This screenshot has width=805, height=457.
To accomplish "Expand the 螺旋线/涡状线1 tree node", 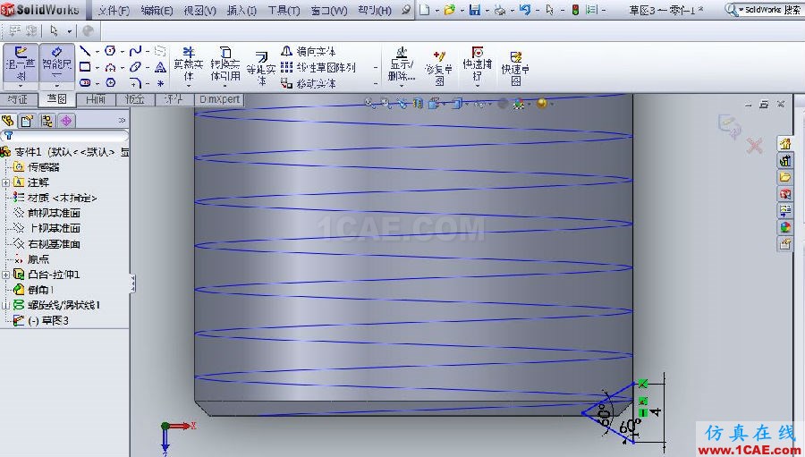I will pos(5,305).
